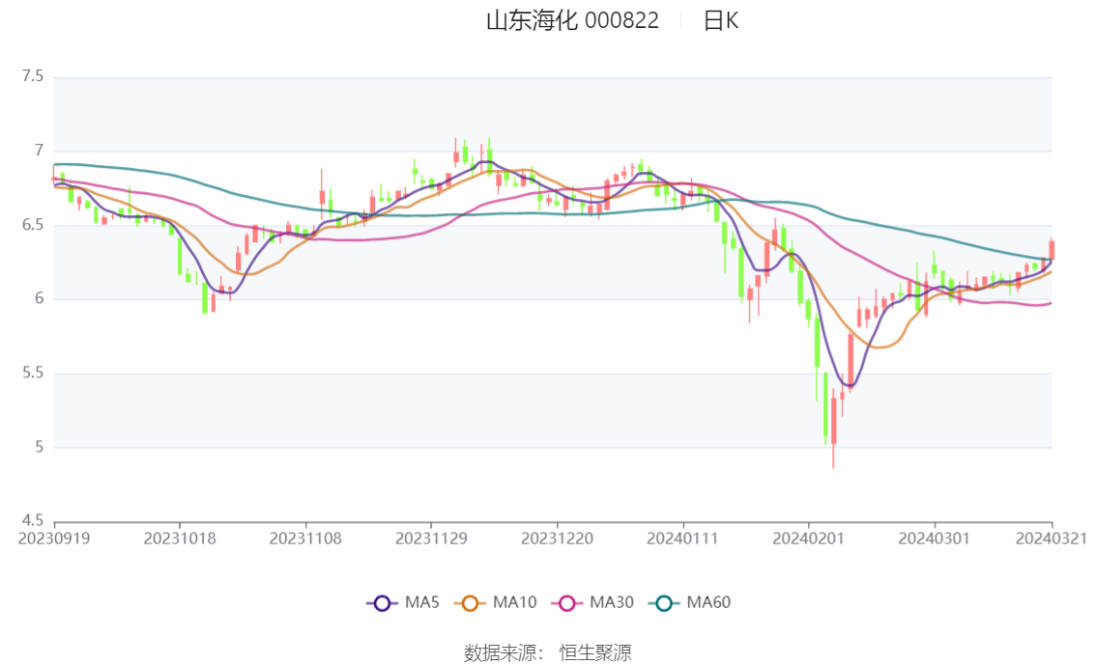
Task: Toggle MA30 visibility via its legend text
Action: point(611,603)
